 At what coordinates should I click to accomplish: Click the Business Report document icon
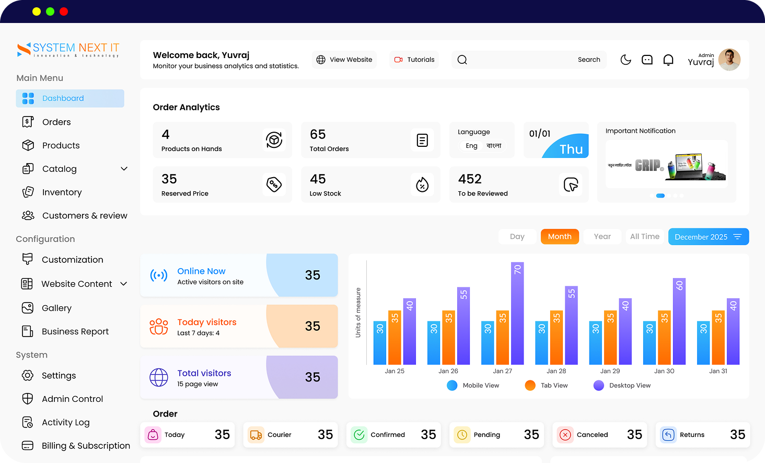click(28, 331)
